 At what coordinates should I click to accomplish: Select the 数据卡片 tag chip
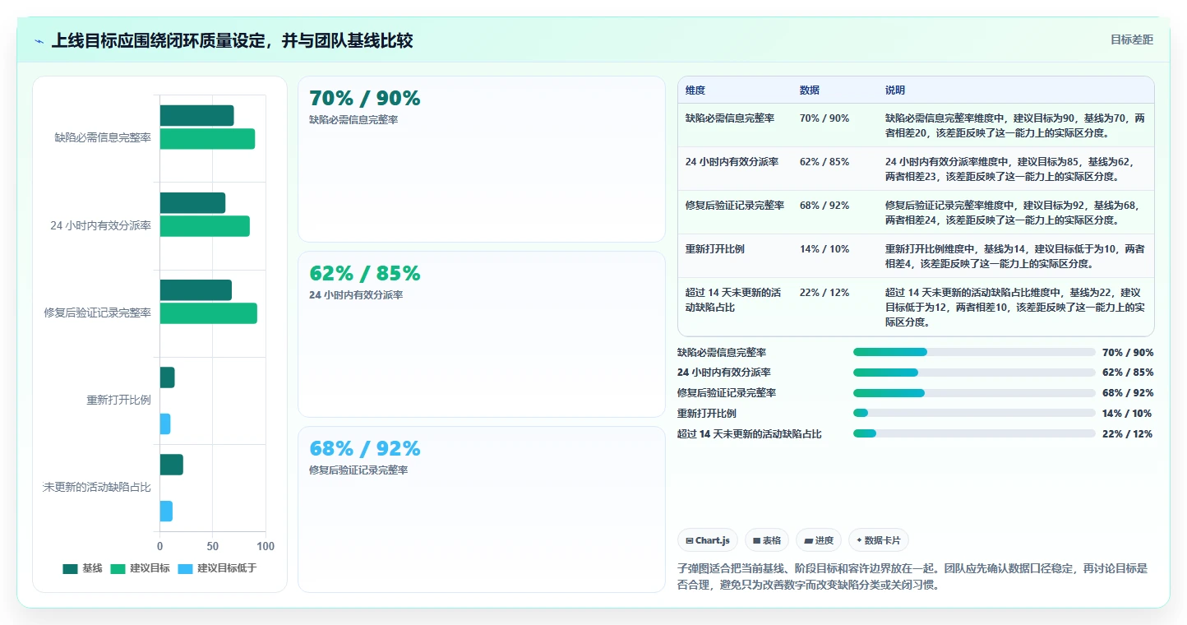coord(879,540)
